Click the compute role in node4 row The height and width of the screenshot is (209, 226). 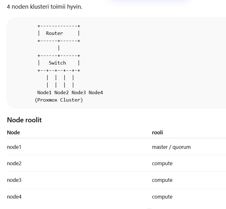coord(162,197)
